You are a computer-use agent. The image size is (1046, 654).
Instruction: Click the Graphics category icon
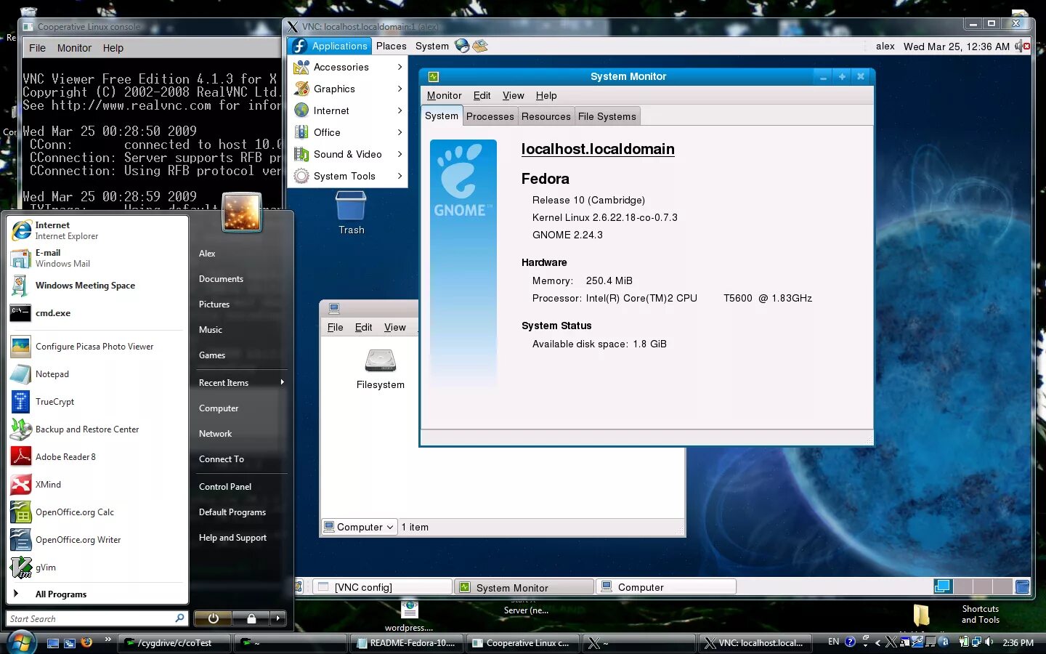tap(301, 89)
